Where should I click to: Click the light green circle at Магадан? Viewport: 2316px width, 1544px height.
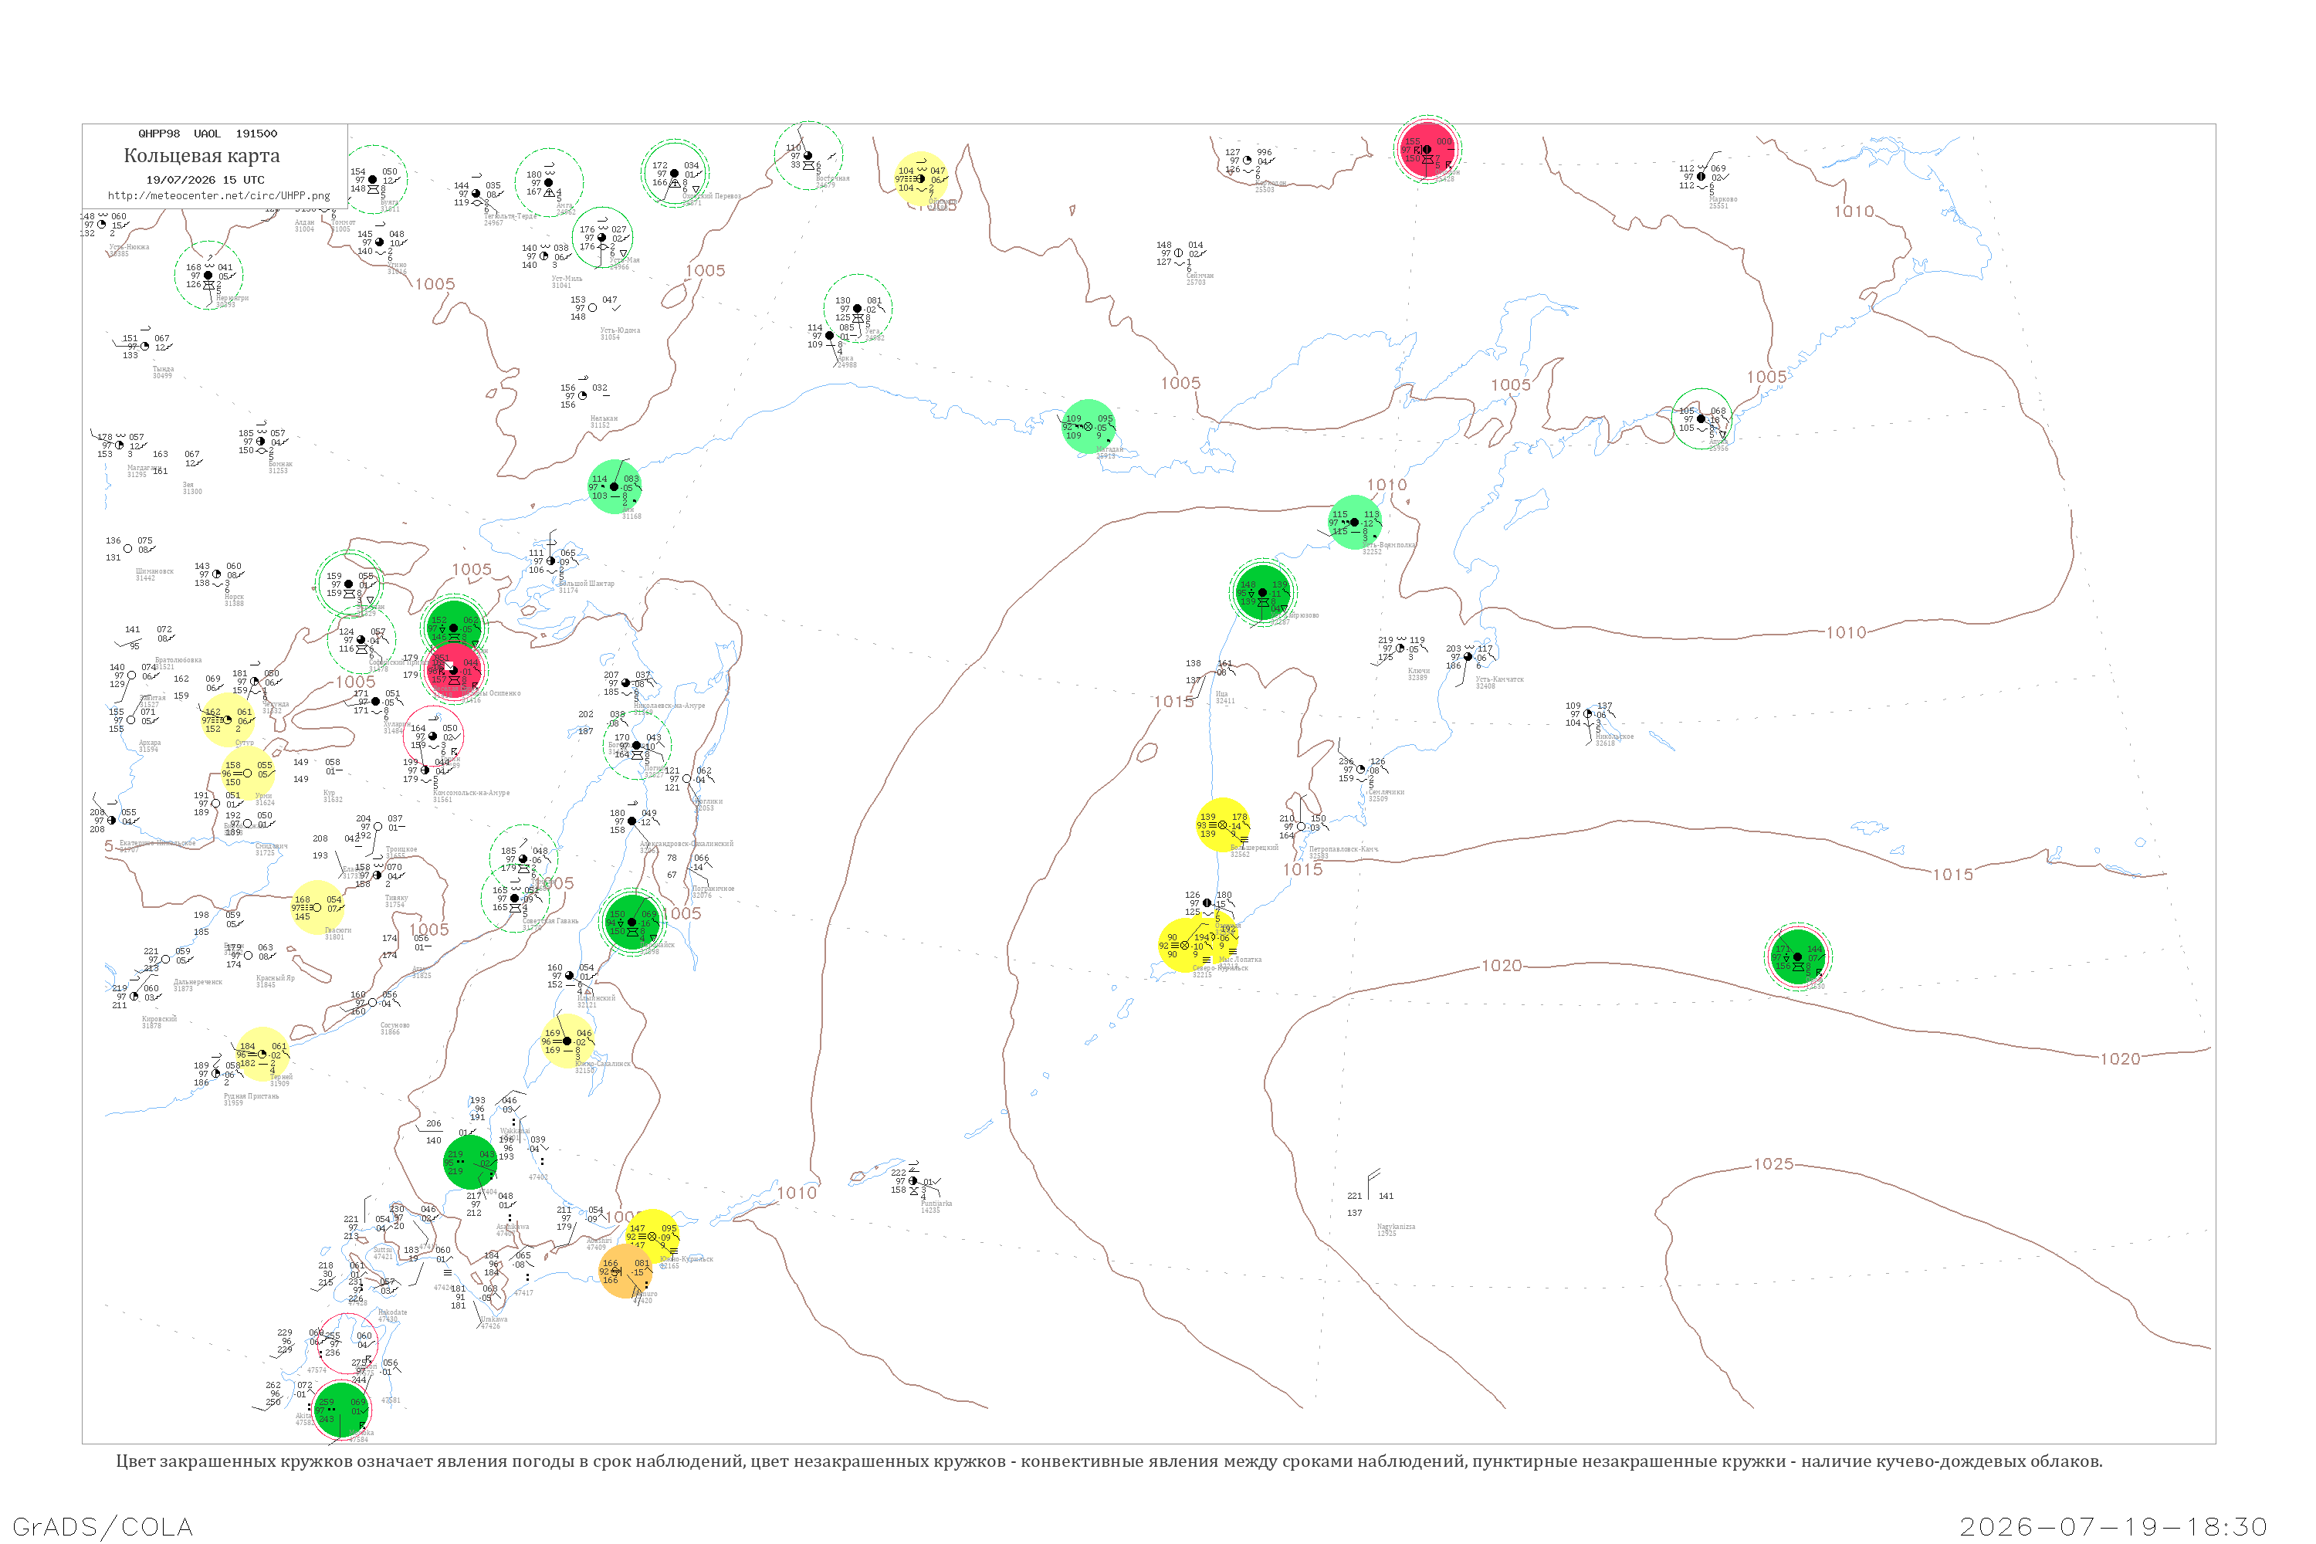click(x=1088, y=426)
